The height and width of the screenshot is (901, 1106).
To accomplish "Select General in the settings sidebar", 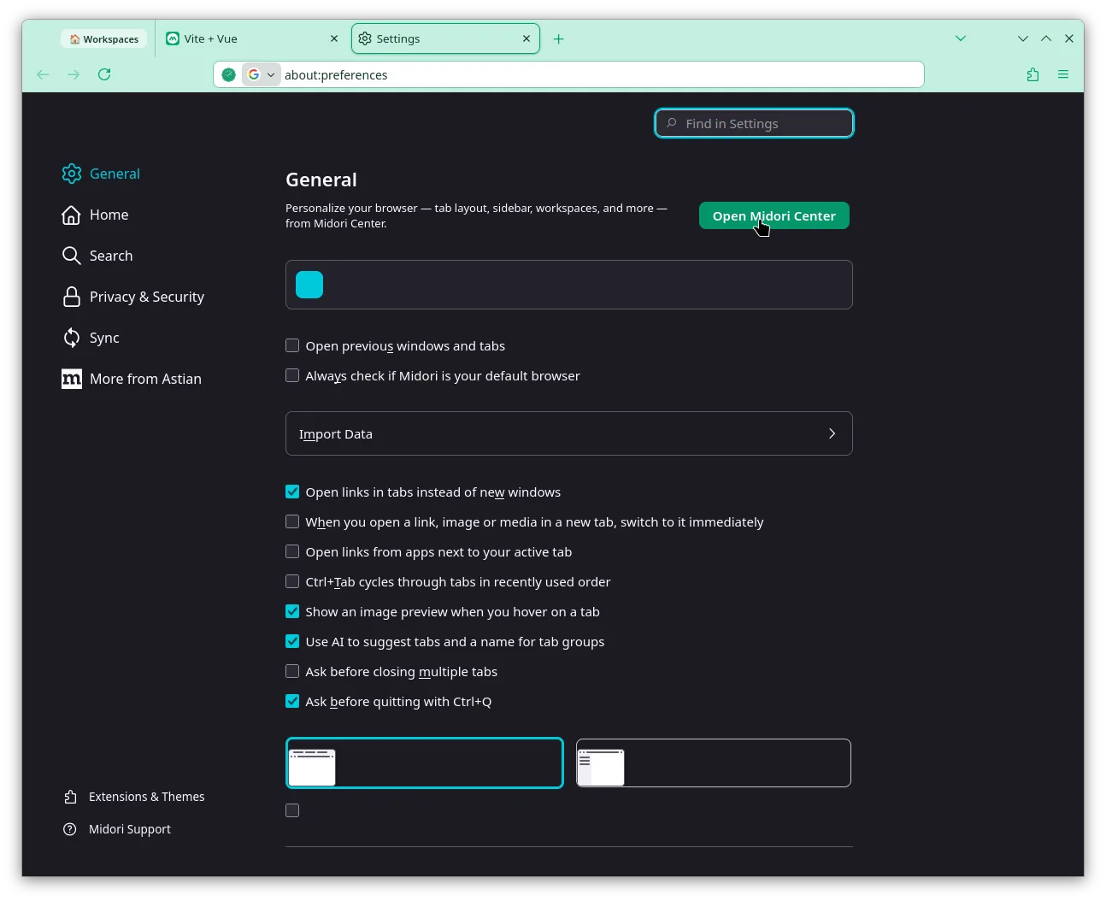I will click(x=101, y=174).
